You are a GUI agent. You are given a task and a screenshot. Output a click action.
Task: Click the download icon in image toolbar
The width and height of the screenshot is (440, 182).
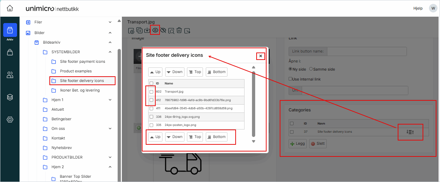point(147,31)
